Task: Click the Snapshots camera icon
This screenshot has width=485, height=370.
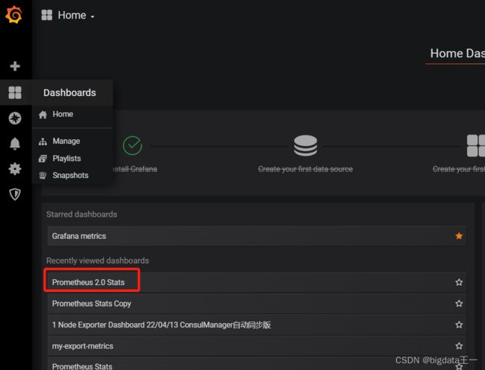Action: (x=43, y=176)
